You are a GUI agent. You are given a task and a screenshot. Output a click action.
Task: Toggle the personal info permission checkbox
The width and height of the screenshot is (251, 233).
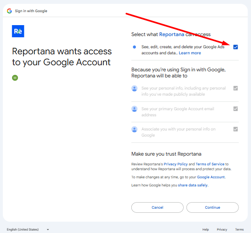(x=236, y=88)
